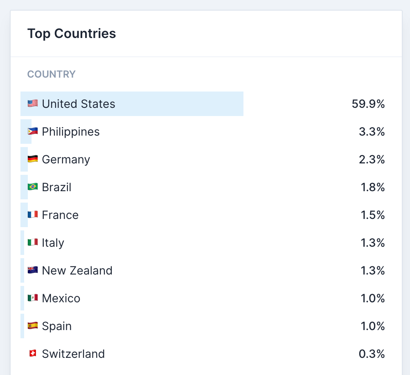Click the United States percentage bar
410x375 pixels.
coord(132,104)
